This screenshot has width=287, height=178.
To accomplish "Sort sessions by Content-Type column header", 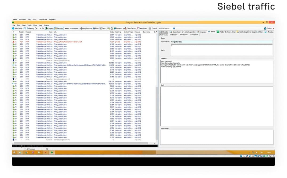I will [128, 32].
